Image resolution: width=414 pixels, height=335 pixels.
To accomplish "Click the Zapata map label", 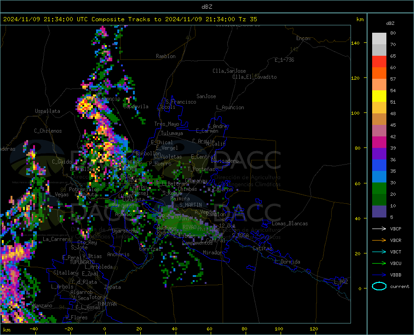I will [113, 287].
